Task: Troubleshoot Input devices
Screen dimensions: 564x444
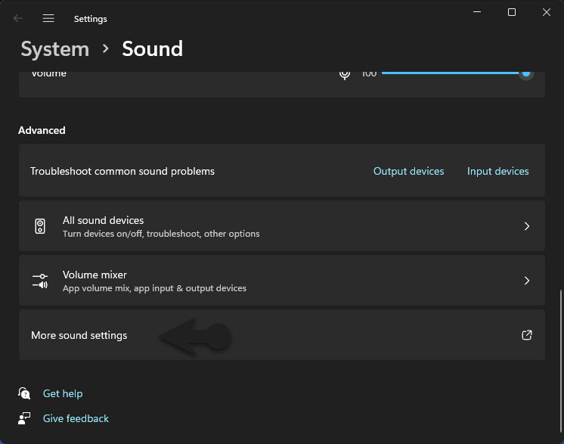Action: 497,171
